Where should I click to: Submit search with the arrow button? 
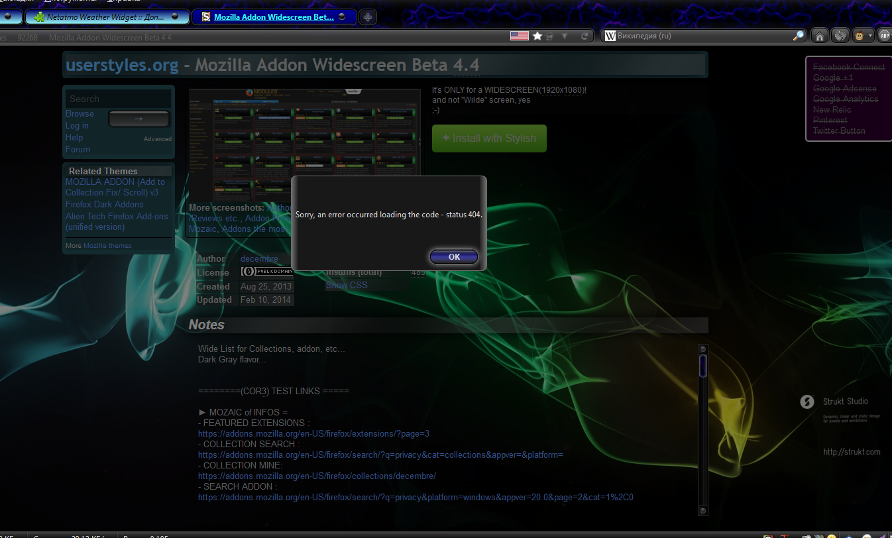(139, 119)
